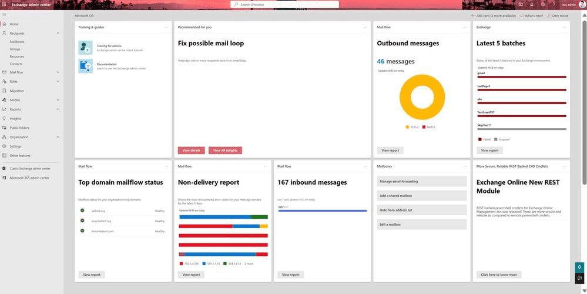
Task: Collapse the navigation menu hamburger icon
Action: coord(4,15)
